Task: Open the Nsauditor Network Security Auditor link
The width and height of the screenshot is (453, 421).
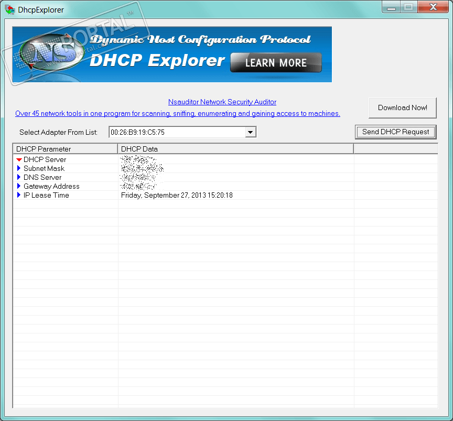Action: pyautogui.click(x=222, y=102)
